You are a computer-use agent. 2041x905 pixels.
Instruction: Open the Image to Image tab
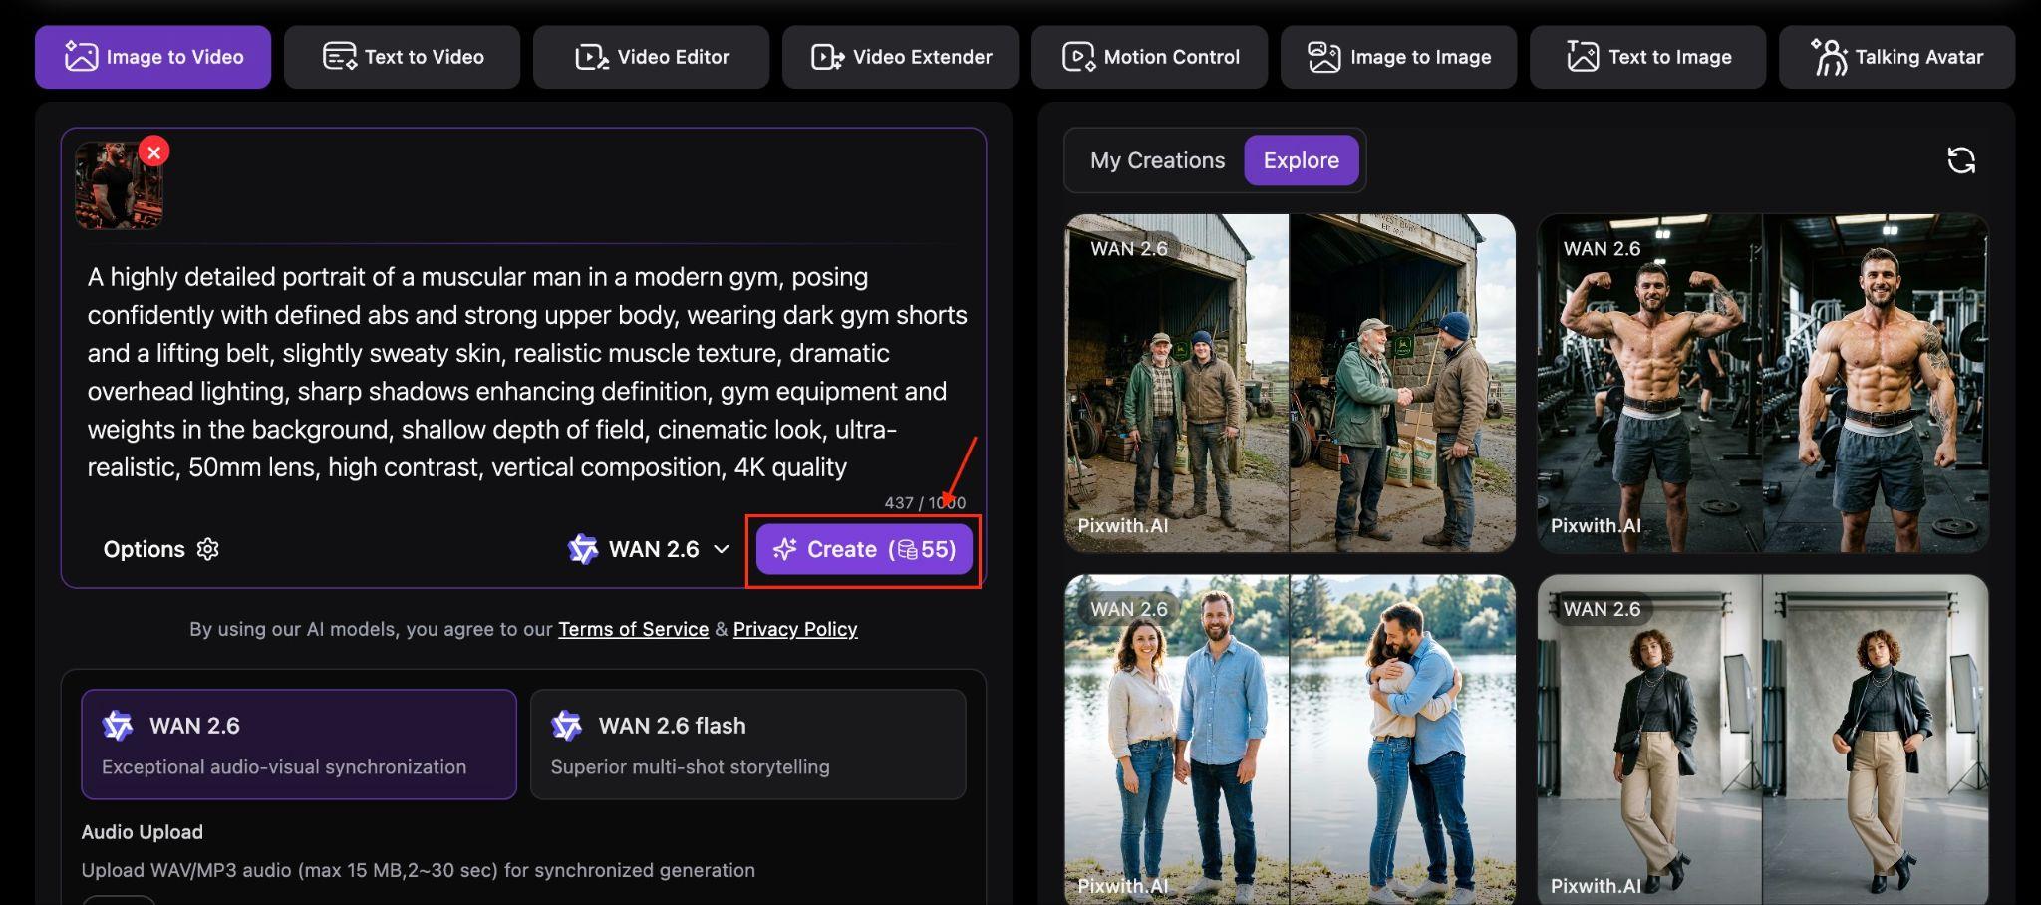(x=1398, y=57)
